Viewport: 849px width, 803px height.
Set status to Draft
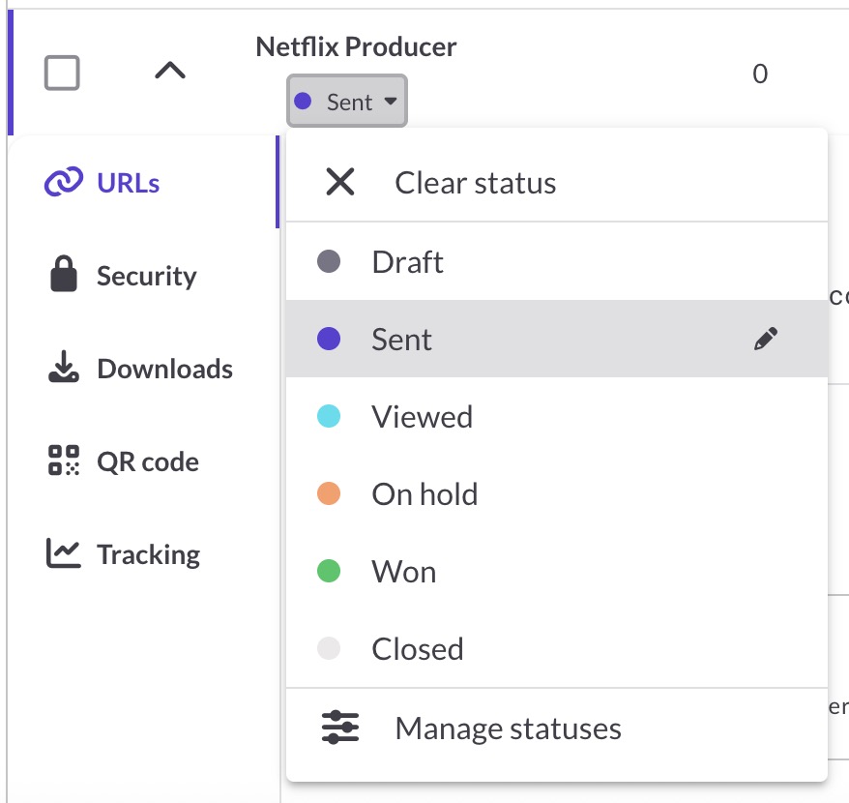tap(557, 262)
